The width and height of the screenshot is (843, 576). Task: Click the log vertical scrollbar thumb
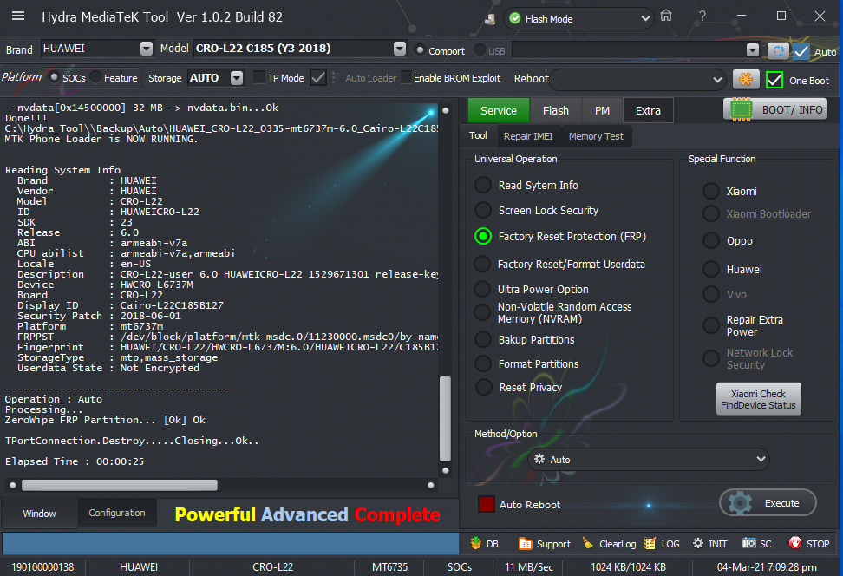pos(445,419)
